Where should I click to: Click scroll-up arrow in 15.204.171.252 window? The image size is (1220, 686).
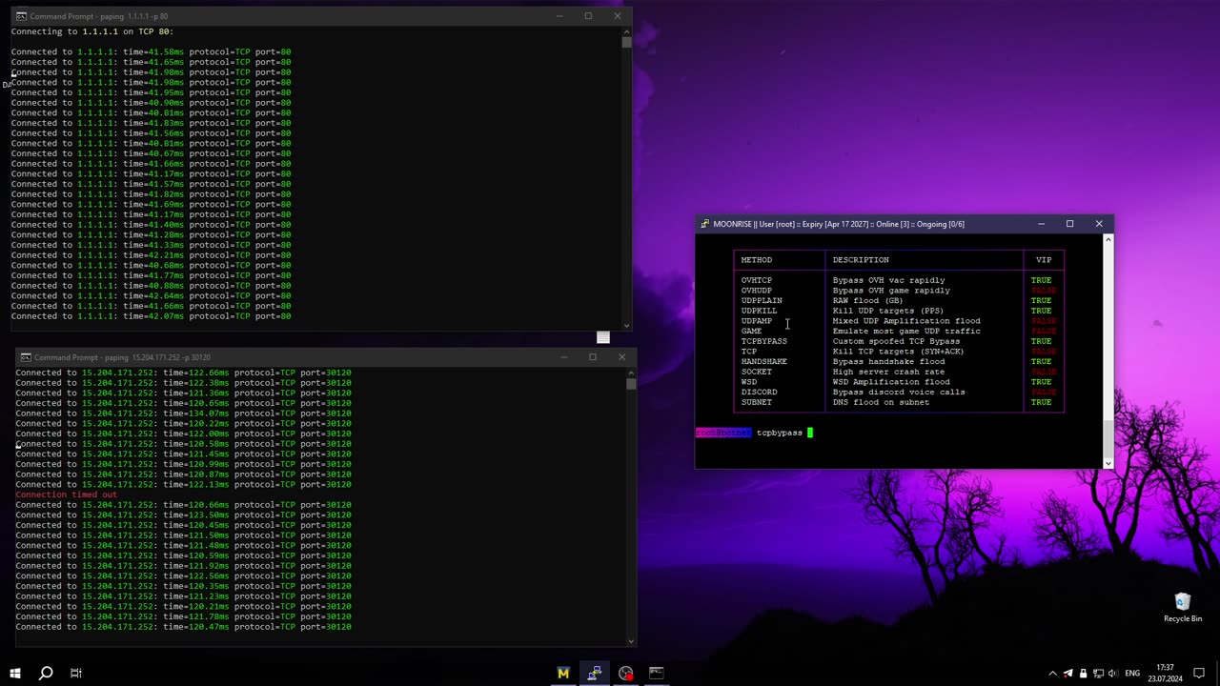tap(630, 373)
